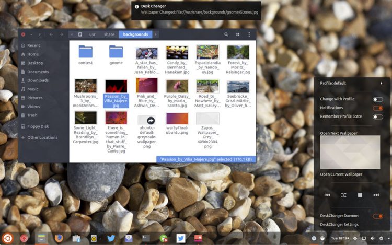Open the terminal from the taskbar

click(x=146, y=238)
